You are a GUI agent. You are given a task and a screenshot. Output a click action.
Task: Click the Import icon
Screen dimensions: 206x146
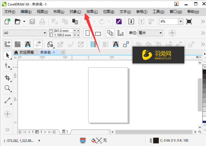click(131, 21)
